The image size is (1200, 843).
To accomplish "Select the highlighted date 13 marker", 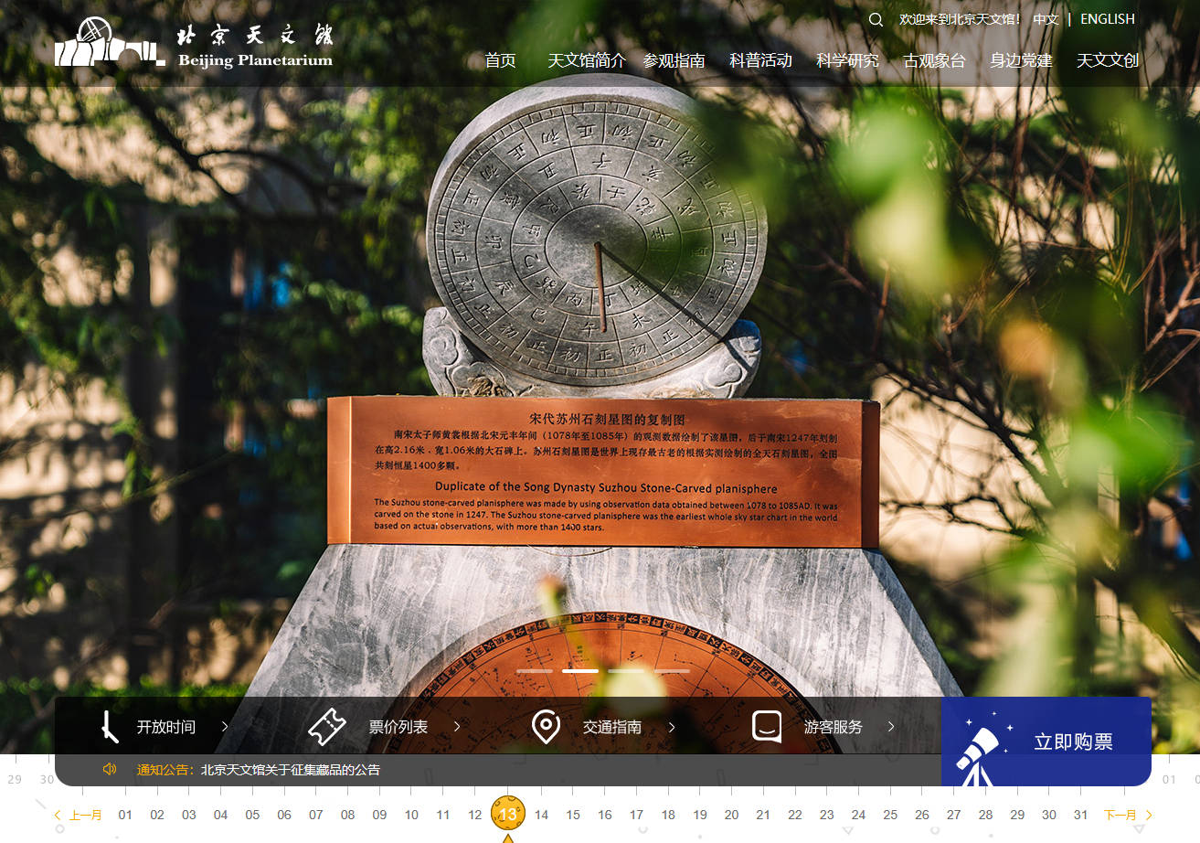I will 508,813.
